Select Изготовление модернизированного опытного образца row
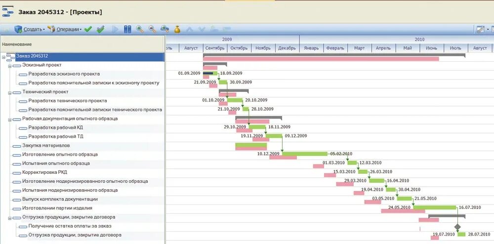This screenshot has width=494, height=244. tap(85, 181)
